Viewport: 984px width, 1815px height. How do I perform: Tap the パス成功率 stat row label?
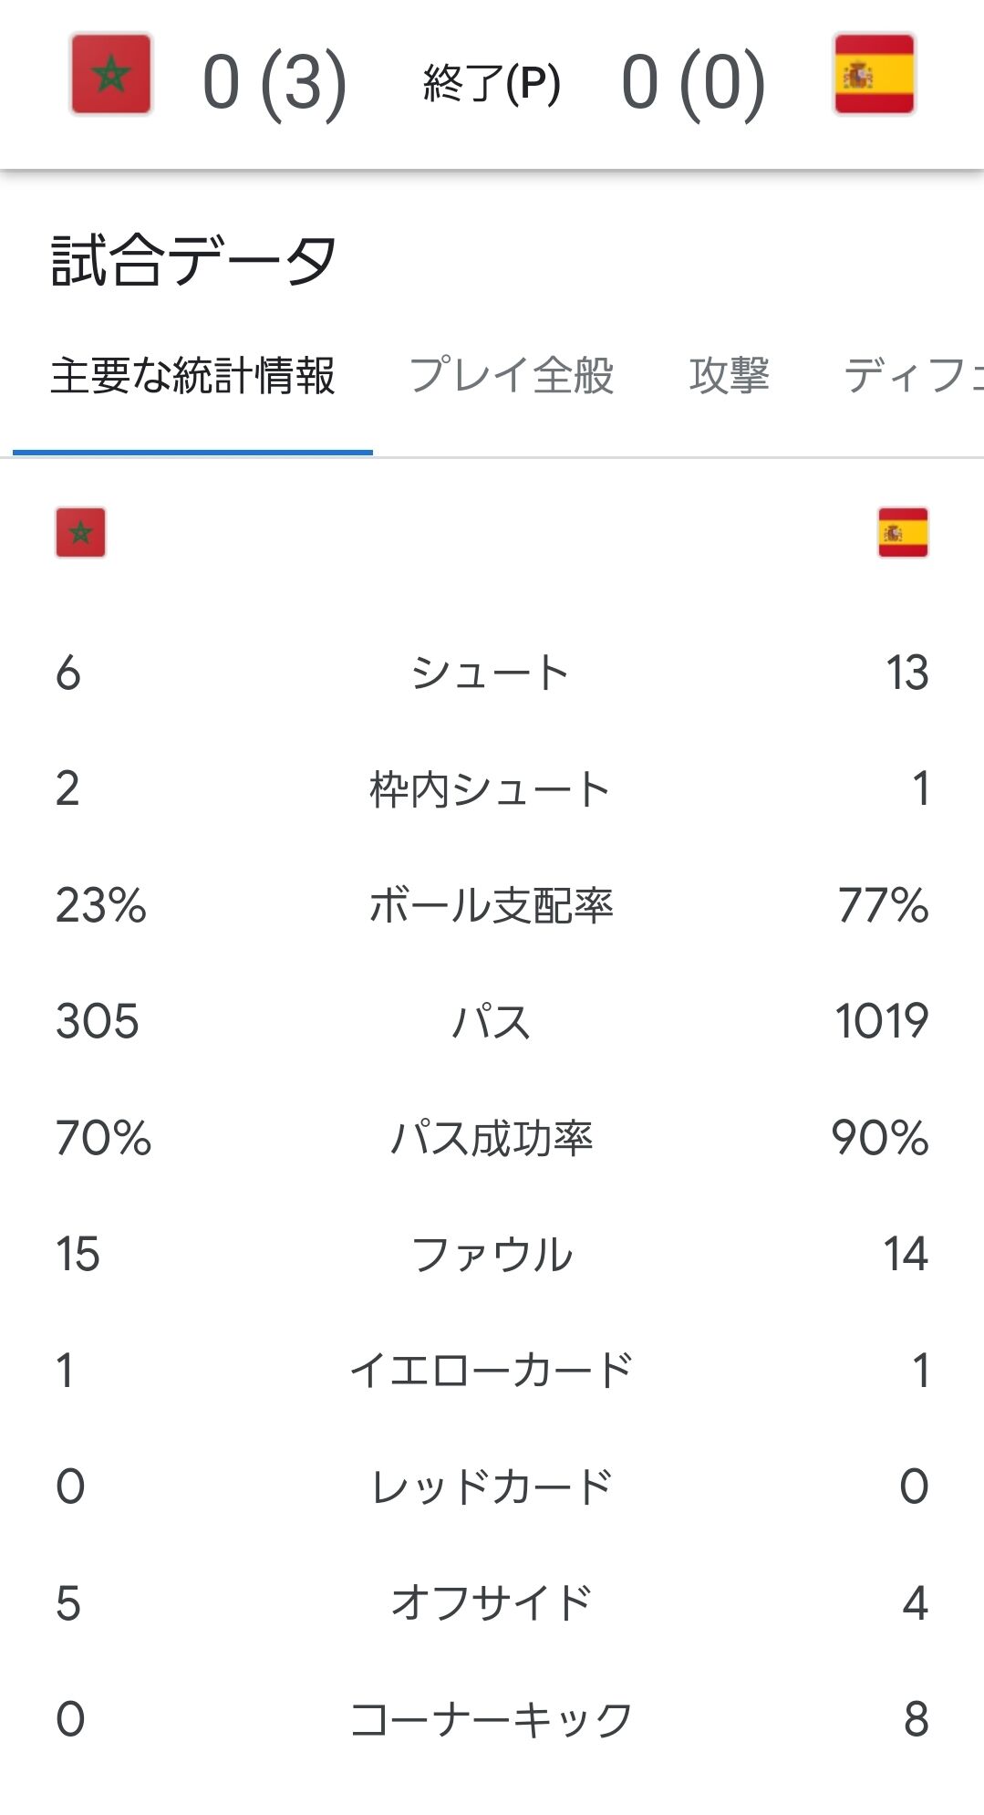click(x=491, y=1139)
